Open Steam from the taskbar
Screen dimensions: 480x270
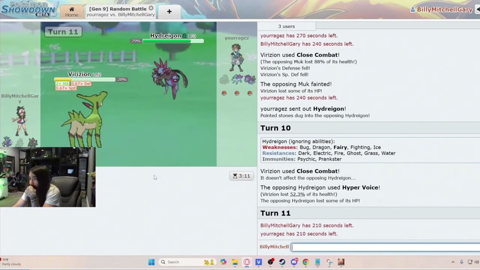[x=282, y=262]
